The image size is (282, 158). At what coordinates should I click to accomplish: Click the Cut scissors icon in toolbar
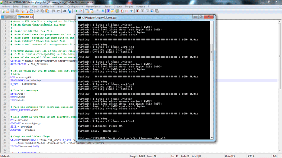[38, 11]
